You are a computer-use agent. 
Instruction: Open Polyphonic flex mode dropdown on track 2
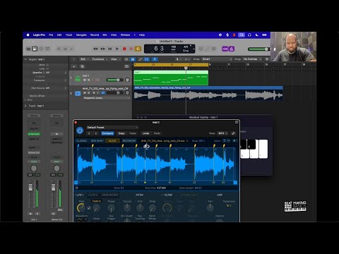[x=107, y=98]
